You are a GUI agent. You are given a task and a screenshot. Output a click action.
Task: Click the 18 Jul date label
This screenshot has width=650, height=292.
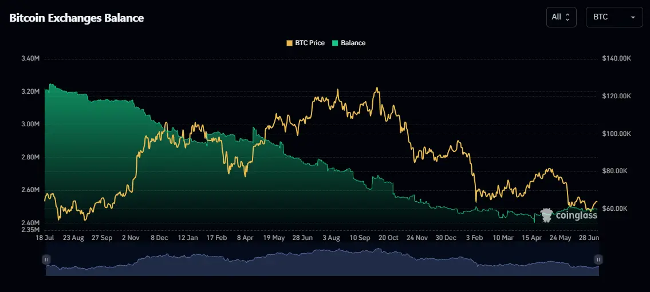[x=45, y=238]
